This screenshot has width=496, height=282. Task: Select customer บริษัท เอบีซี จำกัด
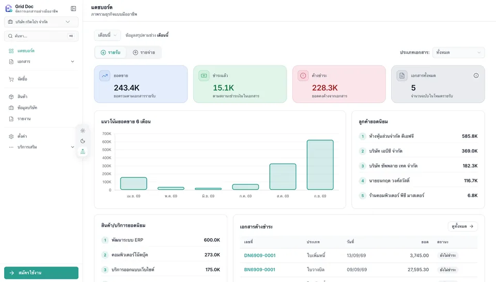click(385, 151)
